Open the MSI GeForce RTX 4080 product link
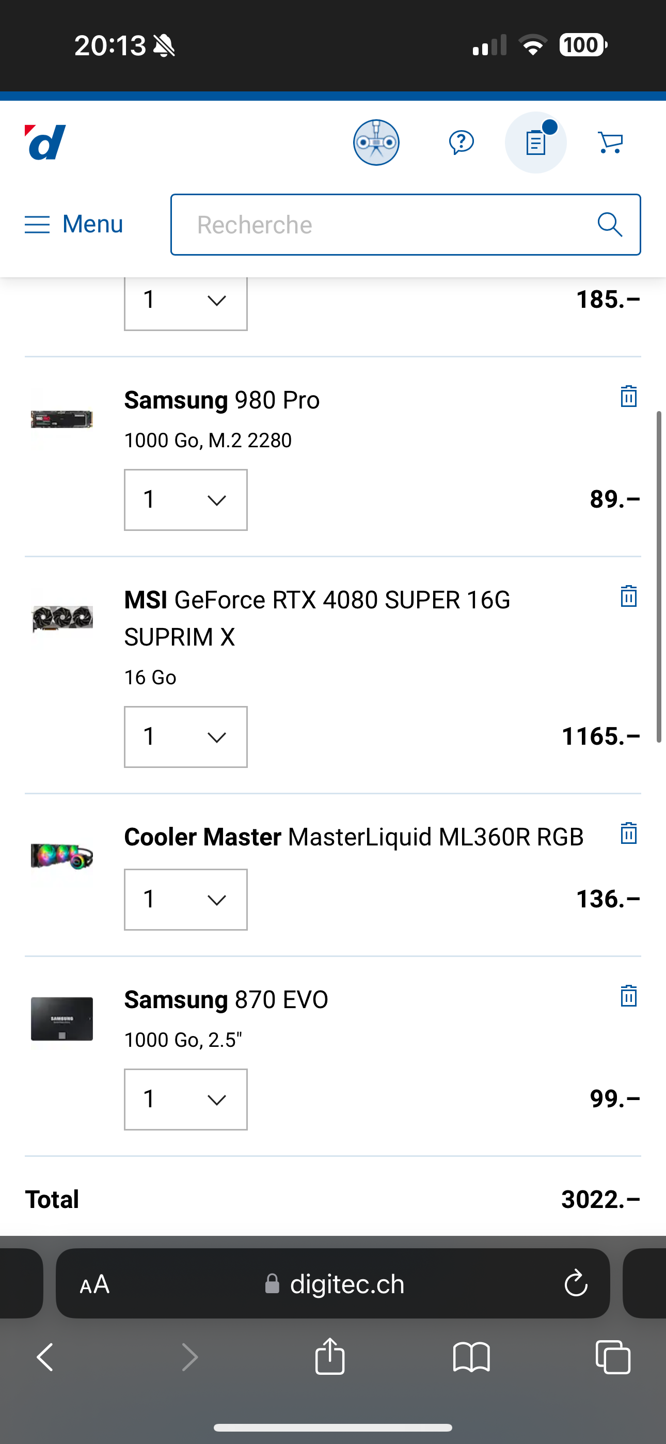The height and width of the screenshot is (1444, 666). click(318, 618)
